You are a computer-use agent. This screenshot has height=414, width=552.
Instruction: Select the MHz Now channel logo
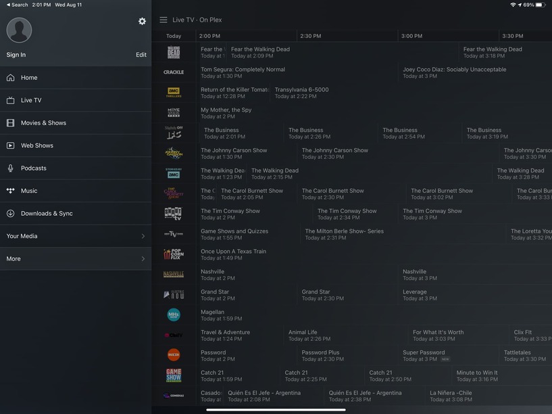174,315
